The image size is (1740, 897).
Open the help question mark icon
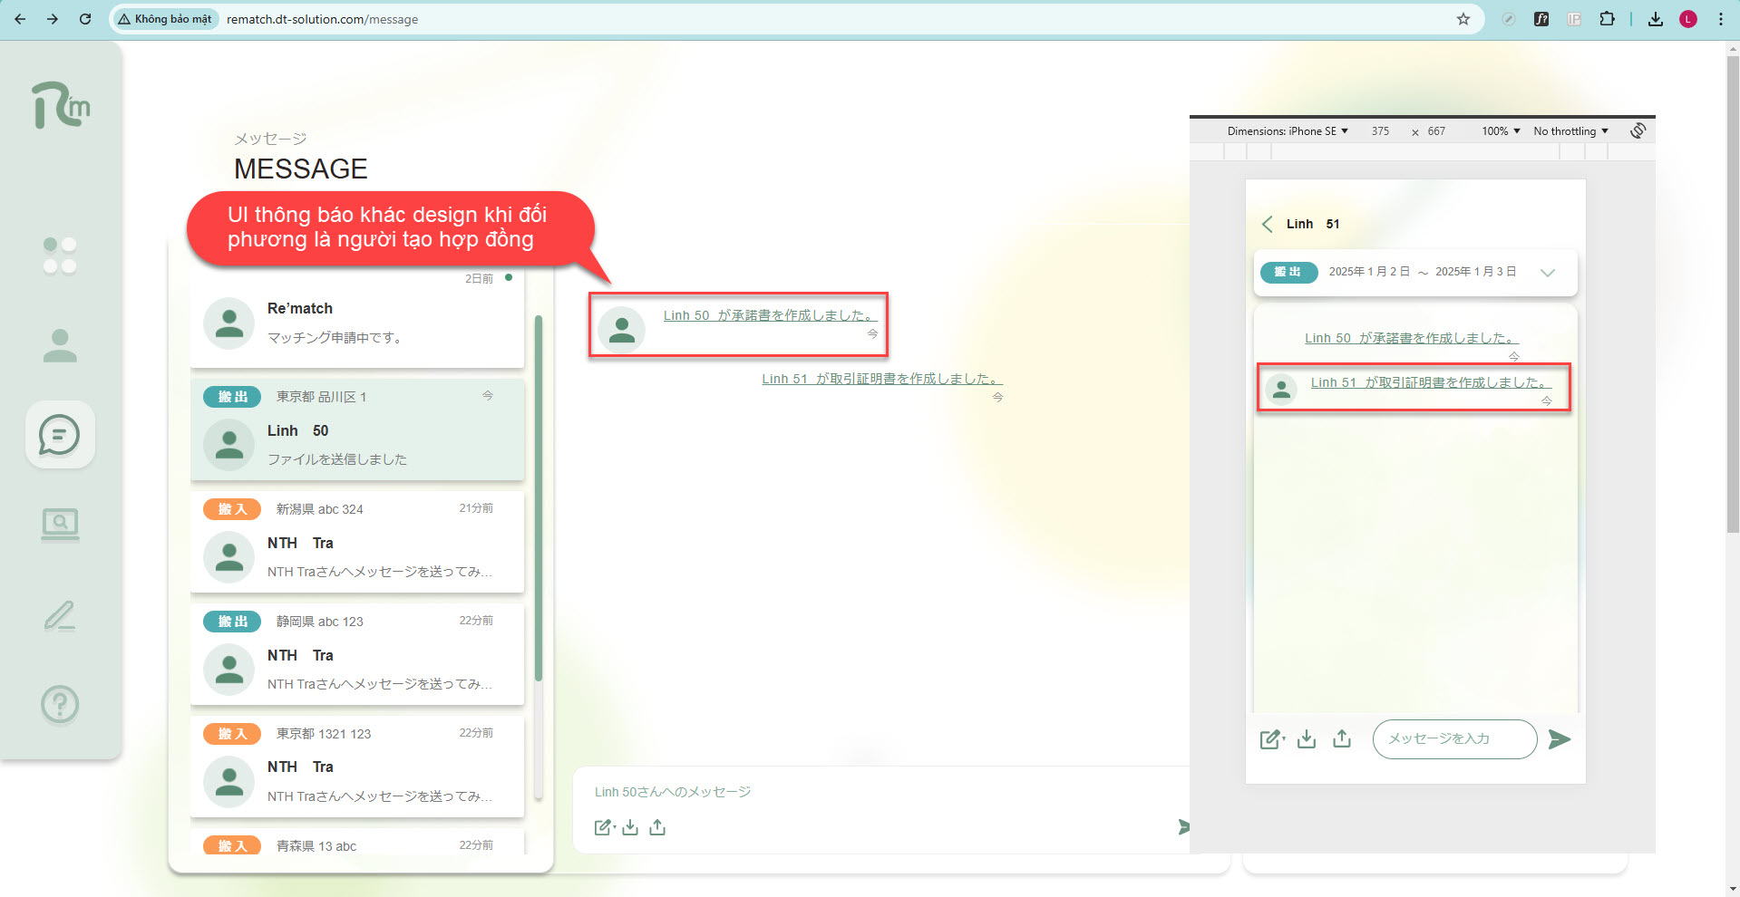(x=60, y=704)
